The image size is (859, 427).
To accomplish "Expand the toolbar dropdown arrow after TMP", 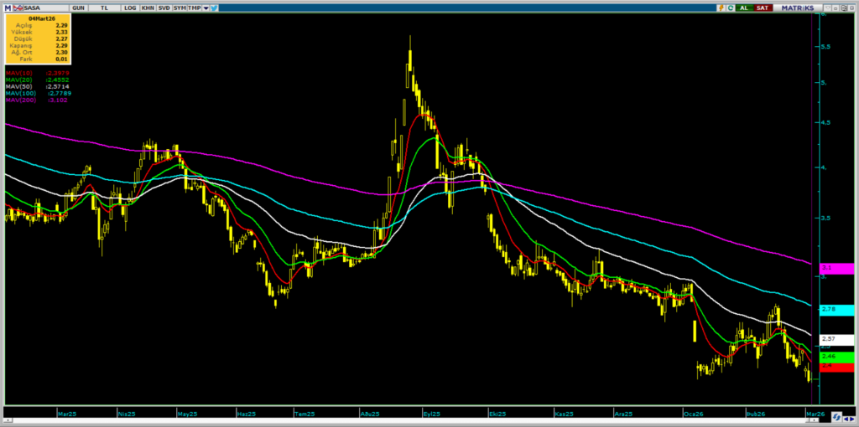I will (x=206, y=7).
